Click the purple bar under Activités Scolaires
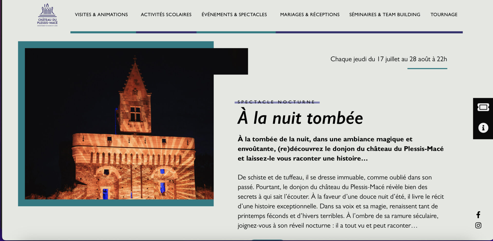This screenshot has height=241, width=493. click(166, 32)
